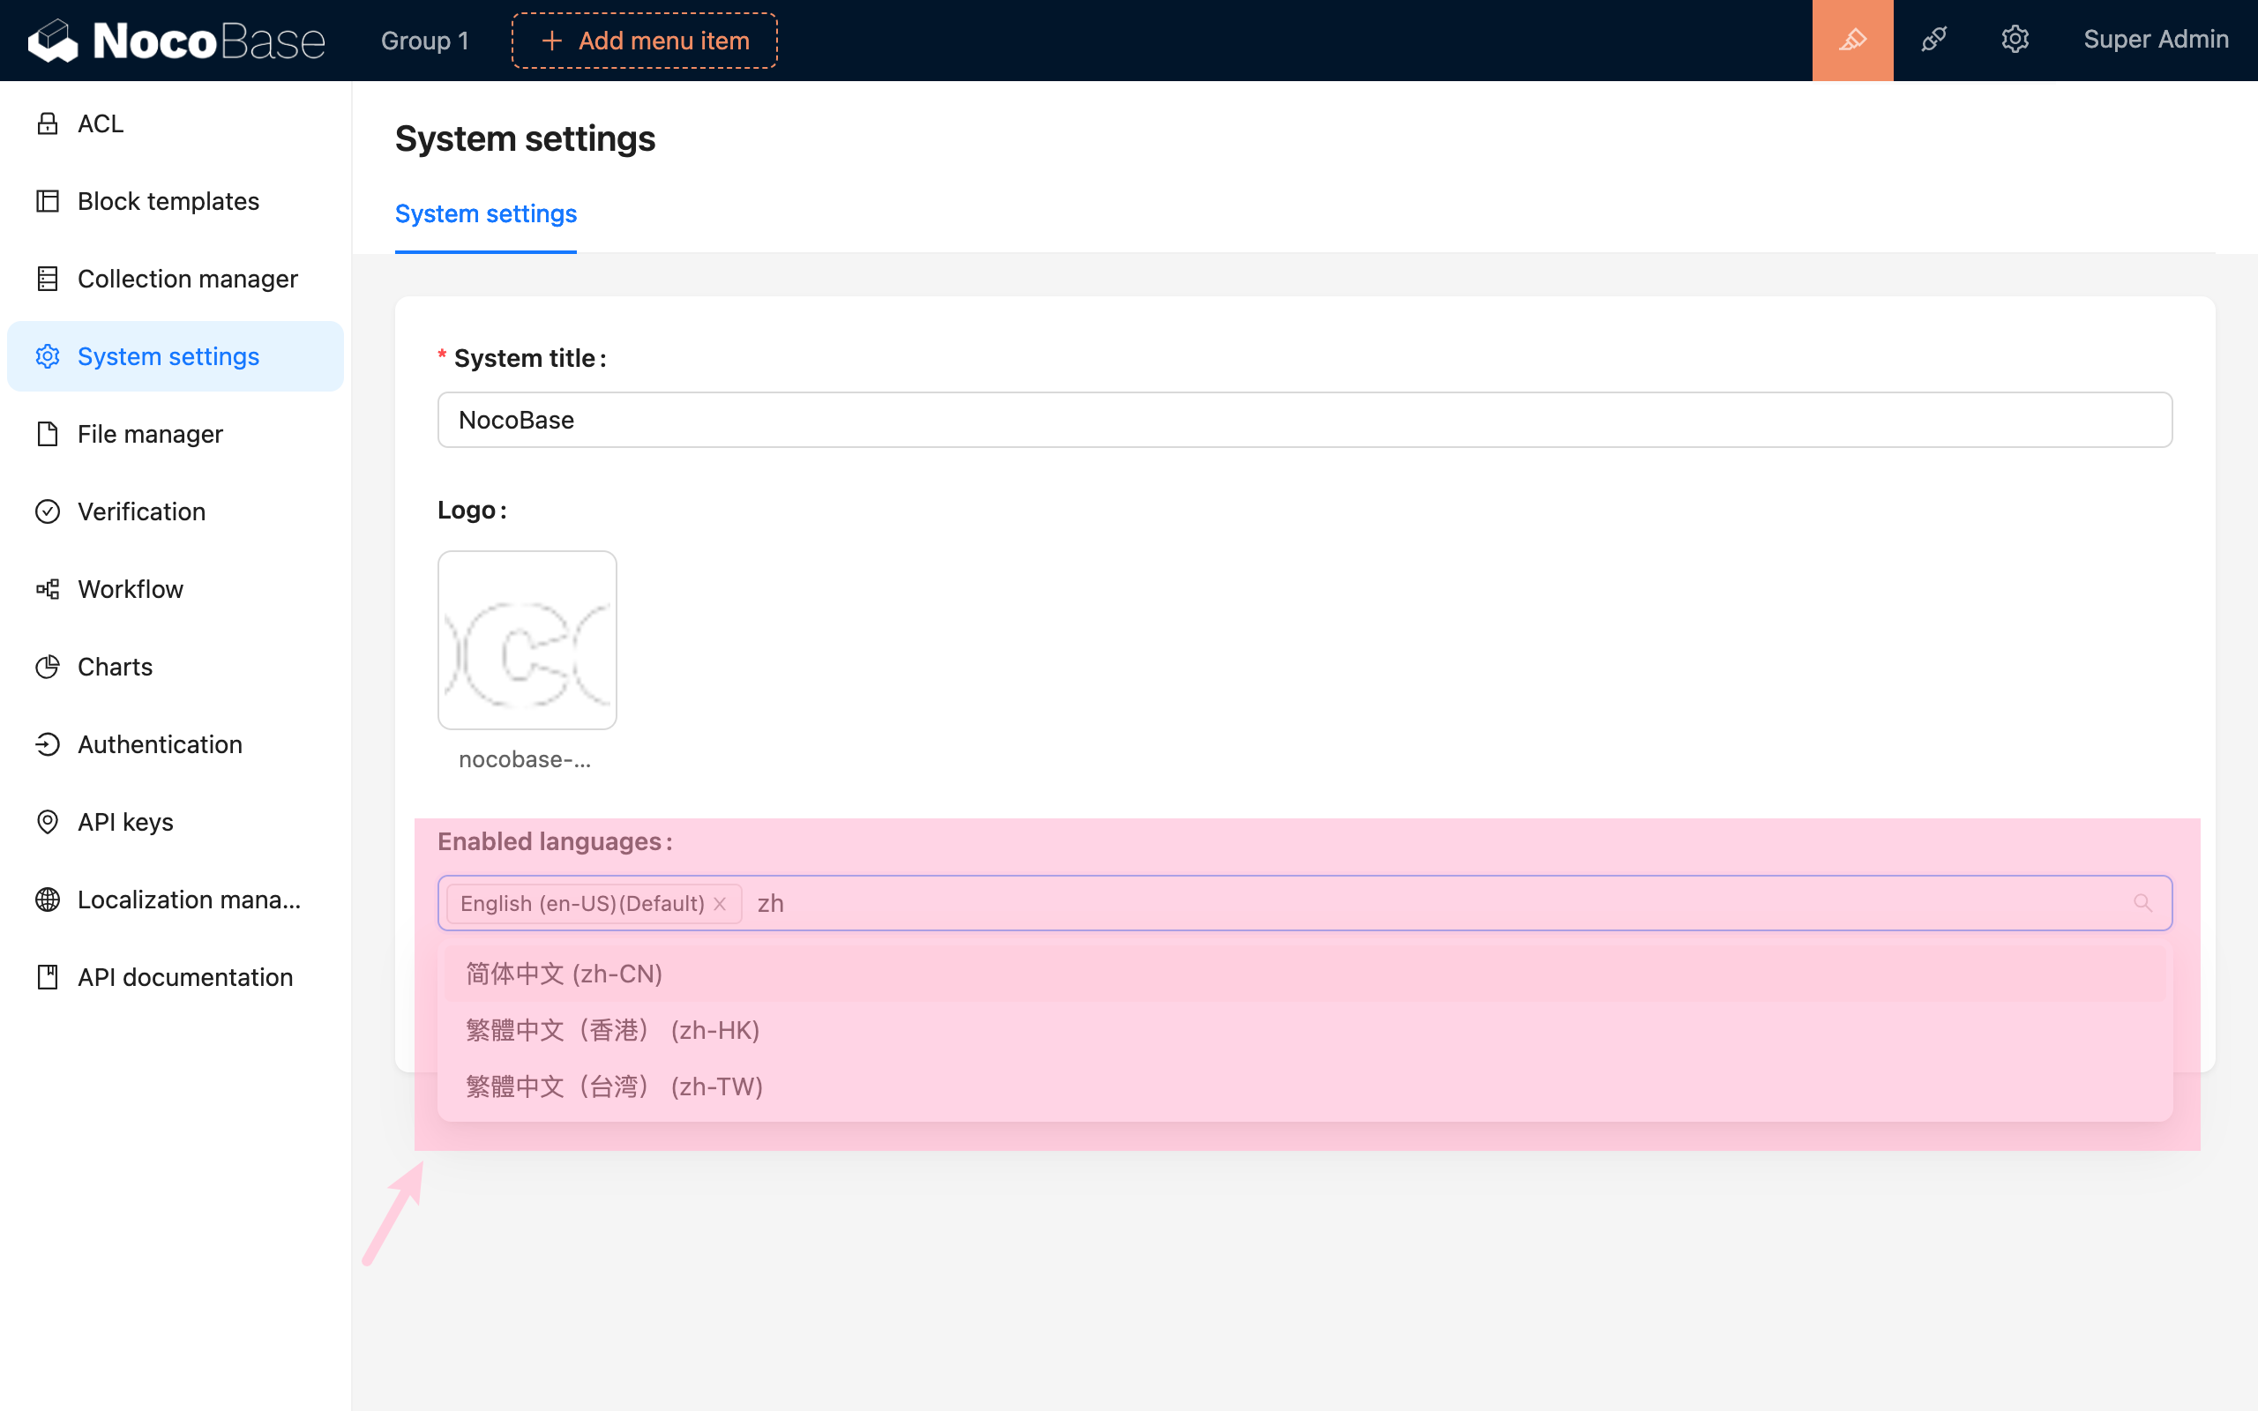Open Workflow settings in sidebar

point(131,590)
